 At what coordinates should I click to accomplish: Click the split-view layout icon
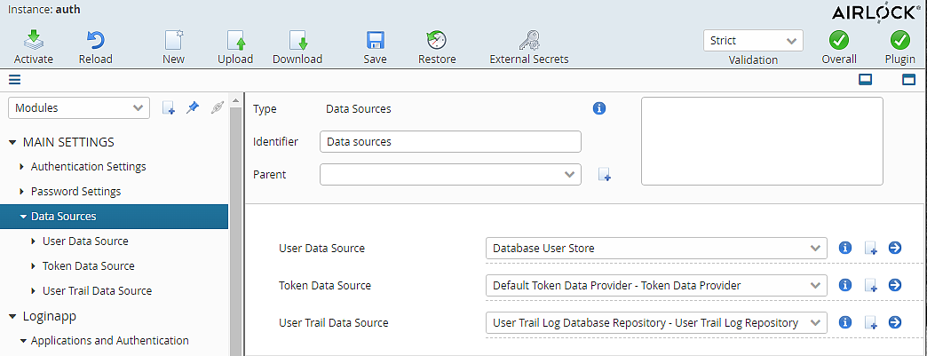pyautogui.click(x=866, y=79)
